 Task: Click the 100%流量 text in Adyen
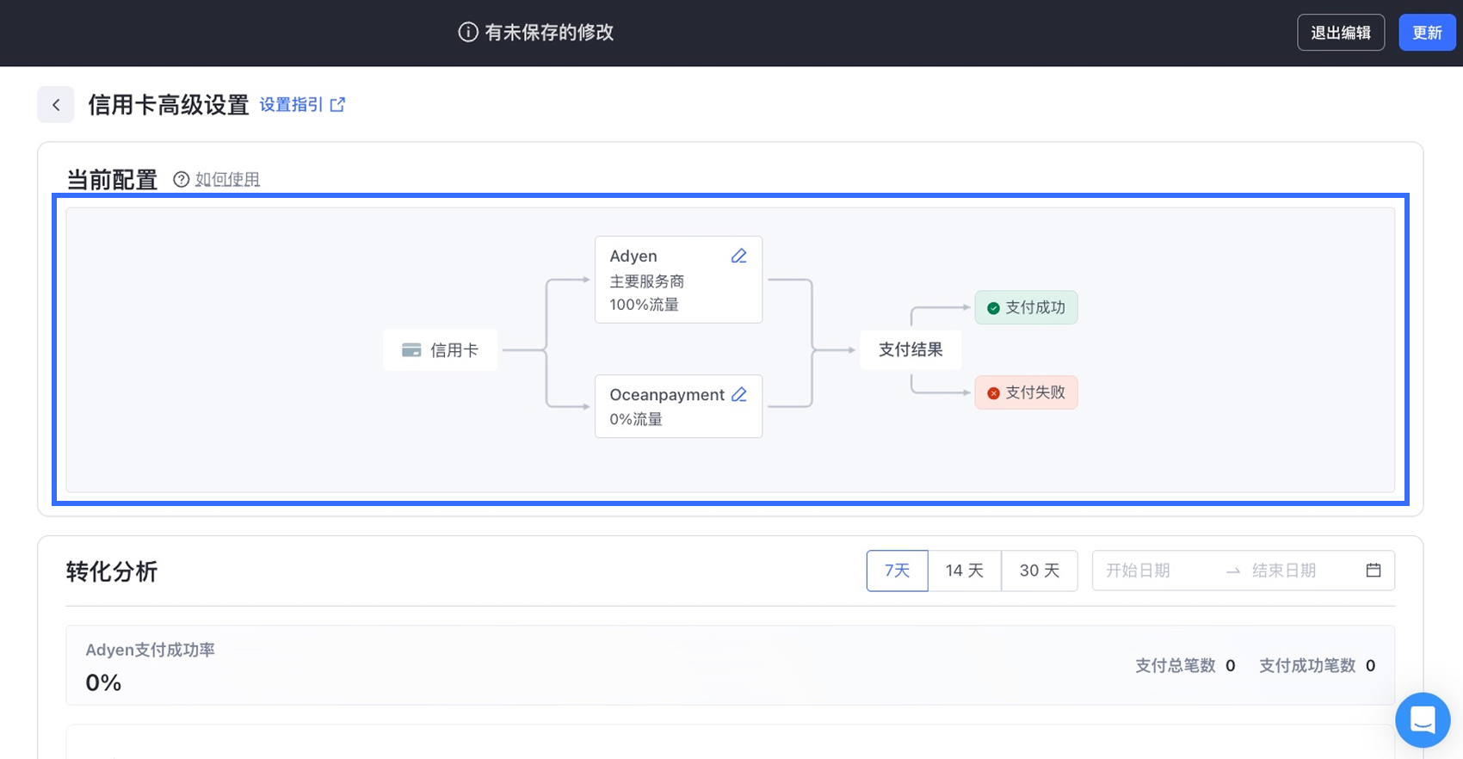[645, 305]
